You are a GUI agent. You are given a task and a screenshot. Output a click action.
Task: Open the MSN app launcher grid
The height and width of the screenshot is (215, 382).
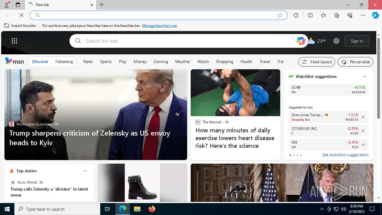click(x=14, y=41)
